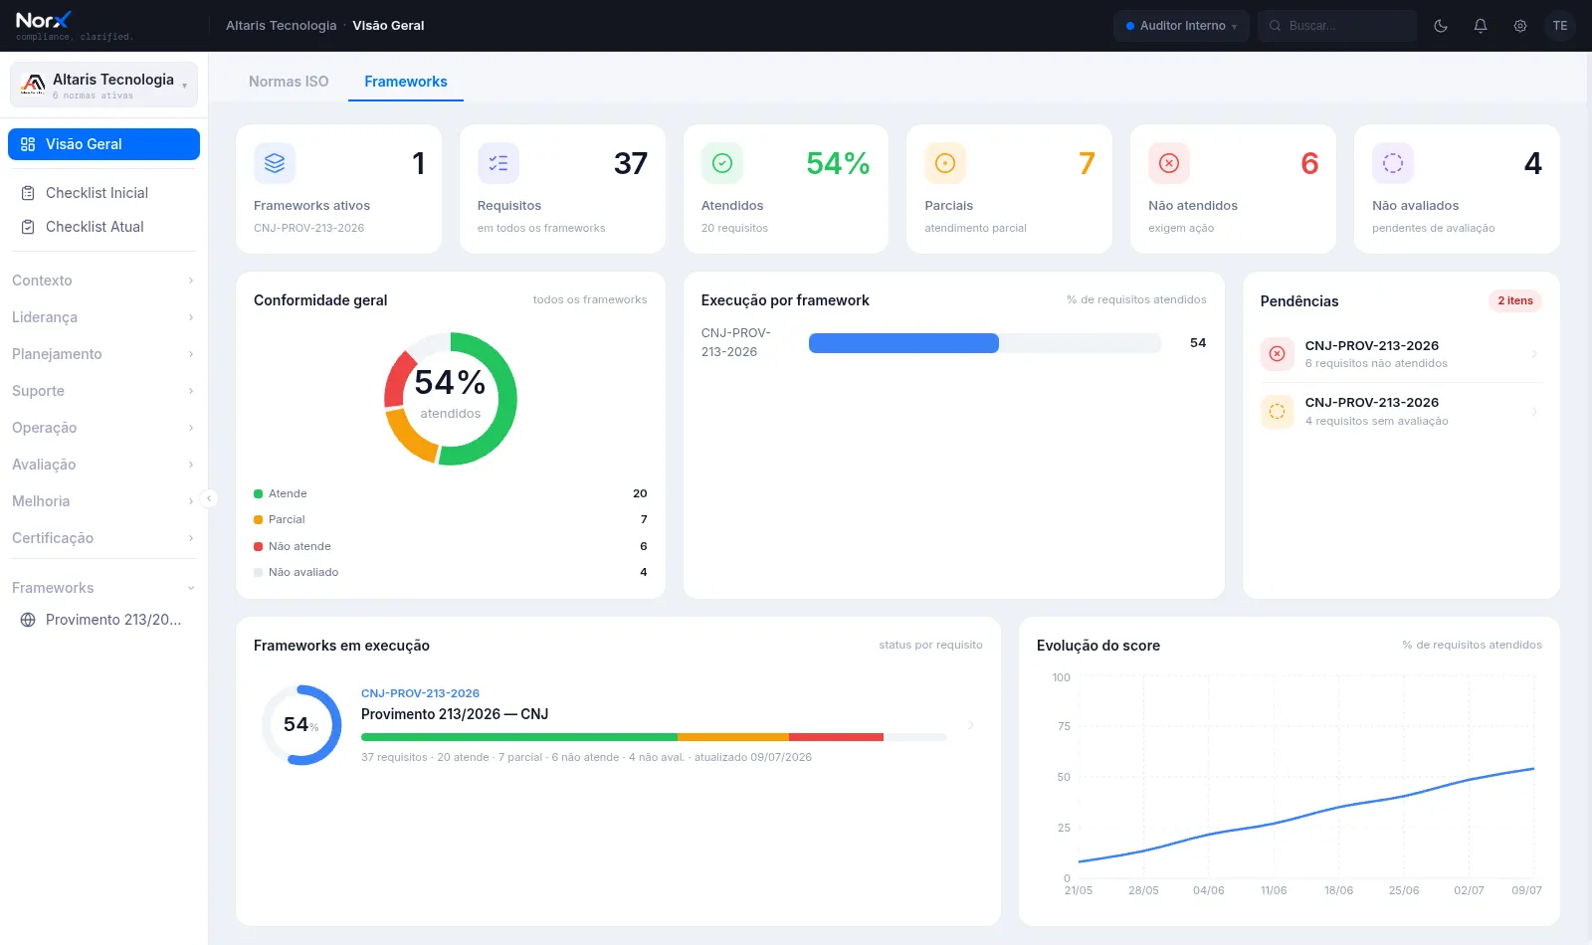This screenshot has width=1592, height=945.
Task: Click the Frameworks ativos card
Action: pyautogui.click(x=338, y=189)
